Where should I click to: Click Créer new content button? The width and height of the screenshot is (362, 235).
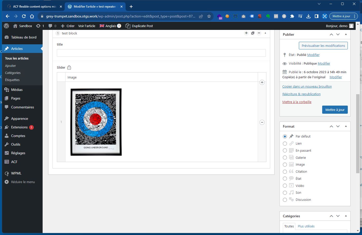click(68, 26)
